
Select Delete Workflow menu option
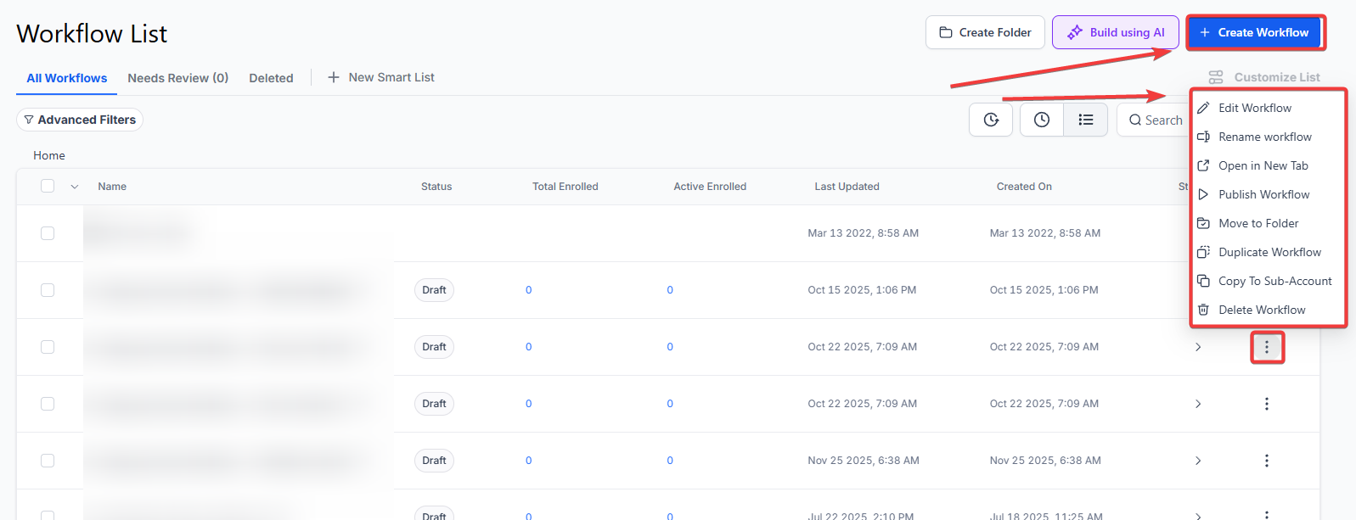pos(1261,310)
